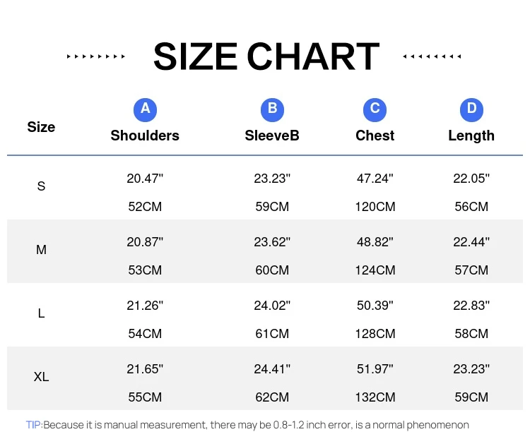
Task: Click the blue TIP label
Action: pos(34,425)
